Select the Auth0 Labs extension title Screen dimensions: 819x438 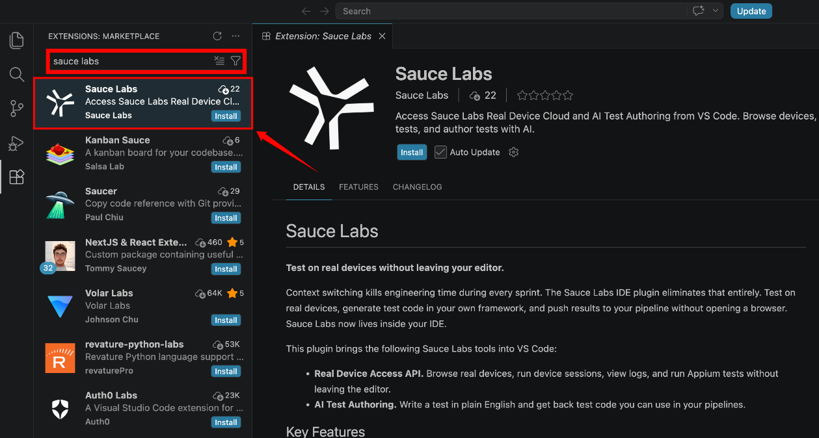click(x=111, y=395)
